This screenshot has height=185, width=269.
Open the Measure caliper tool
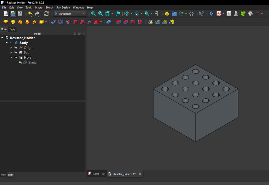click(157, 14)
